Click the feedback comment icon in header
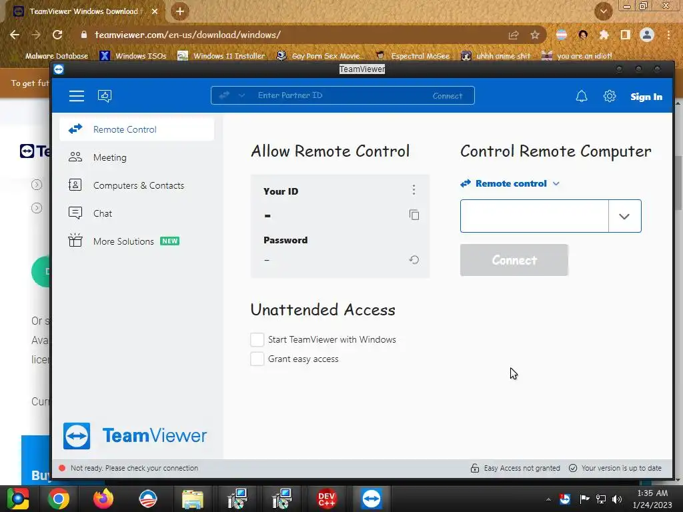 coord(105,96)
